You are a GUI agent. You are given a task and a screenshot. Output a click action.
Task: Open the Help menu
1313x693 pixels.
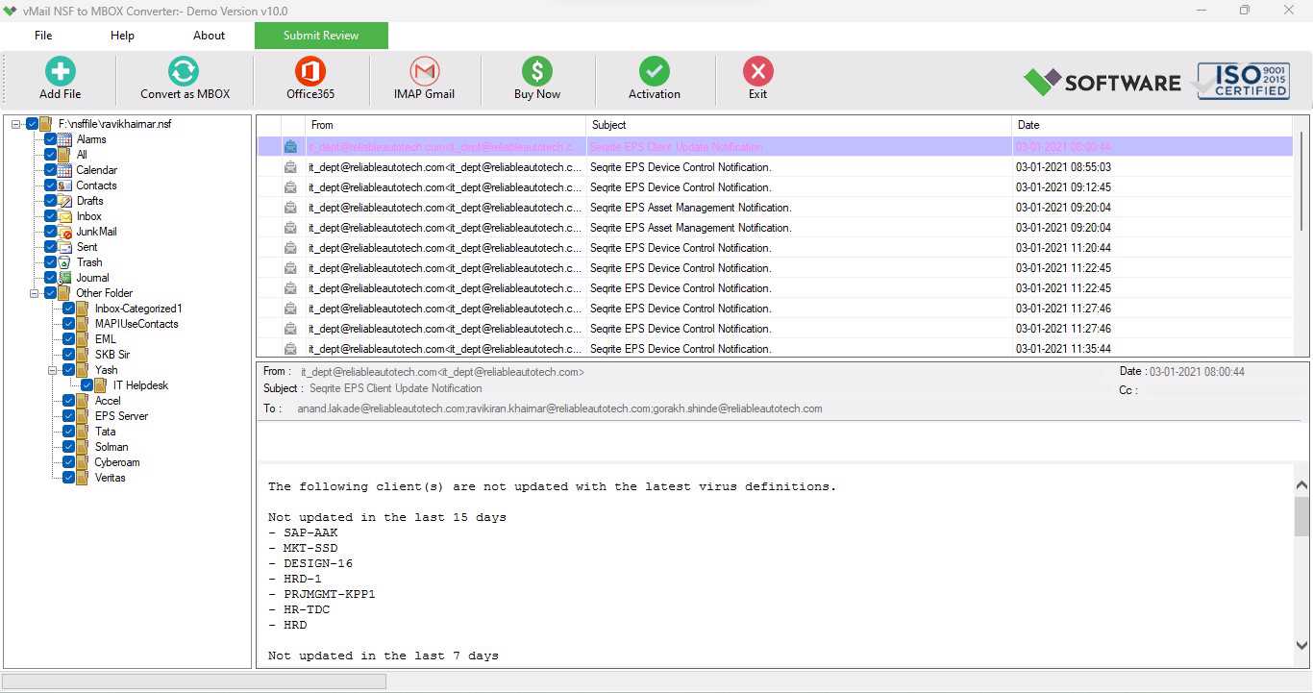point(122,36)
